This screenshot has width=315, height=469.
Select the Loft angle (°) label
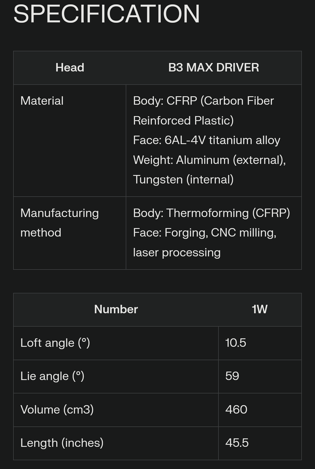55,343
